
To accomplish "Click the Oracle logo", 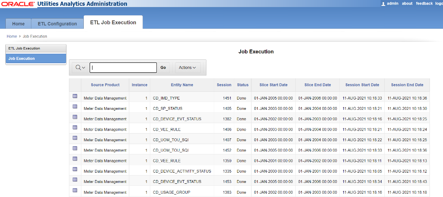I will pyautogui.click(x=18, y=4).
